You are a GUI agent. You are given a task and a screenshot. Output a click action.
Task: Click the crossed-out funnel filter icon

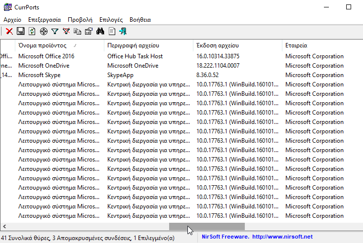click(x=66, y=31)
